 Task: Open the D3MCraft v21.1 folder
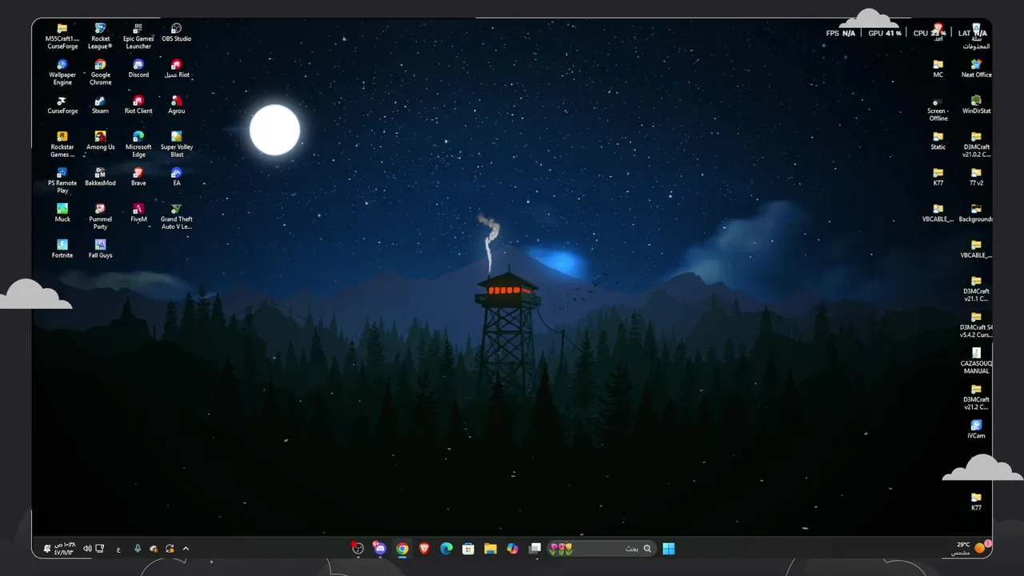(976, 289)
